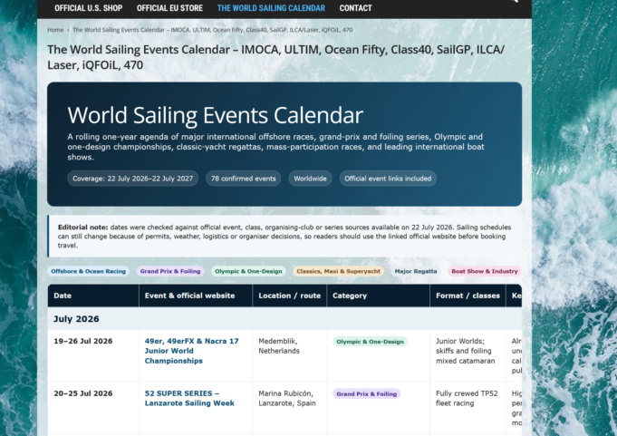Select The World Sailing Calendar menu item
The width and height of the screenshot is (617, 436).
271,8
